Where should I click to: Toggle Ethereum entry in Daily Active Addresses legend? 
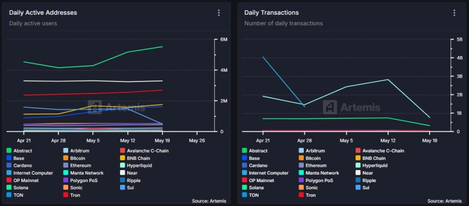click(x=77, y=165)
